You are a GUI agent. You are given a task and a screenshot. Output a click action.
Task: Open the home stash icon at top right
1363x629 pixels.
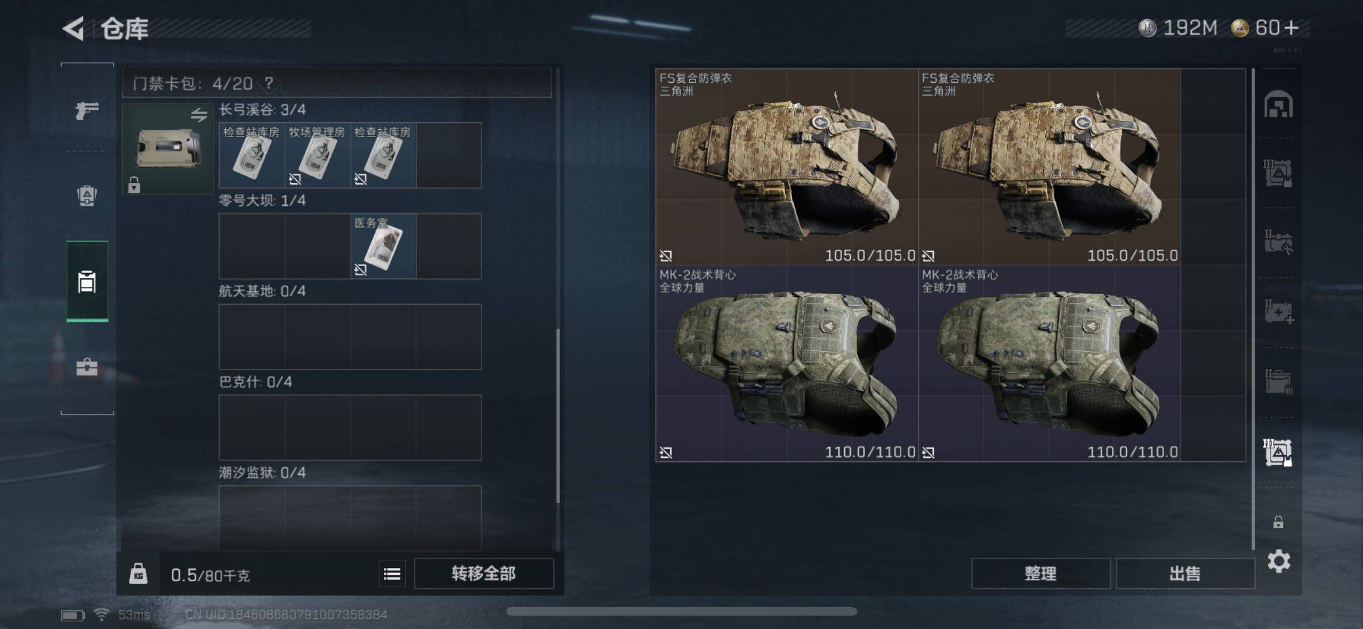tap(1278, 104)
